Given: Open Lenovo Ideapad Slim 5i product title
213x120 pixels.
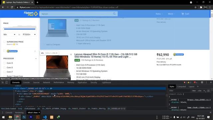Looking at the screenshot, I should click(106, 56).
